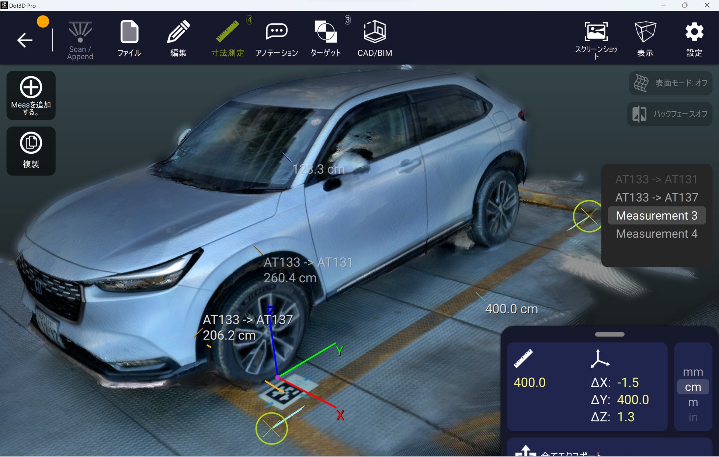This screenshot has height=457, width=719.
Task: Click Measを追加する add measurement button
Action: click(x=31, y=95)
